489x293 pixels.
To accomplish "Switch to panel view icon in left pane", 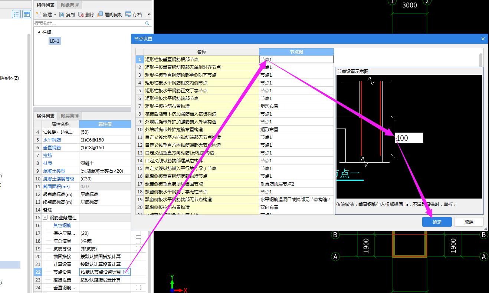I will click(x=27, y=14).
